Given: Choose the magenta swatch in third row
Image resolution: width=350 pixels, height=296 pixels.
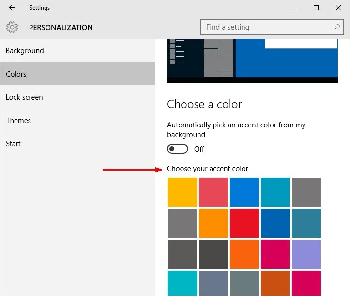Looking at the screenshot, I should click(275, 254).
